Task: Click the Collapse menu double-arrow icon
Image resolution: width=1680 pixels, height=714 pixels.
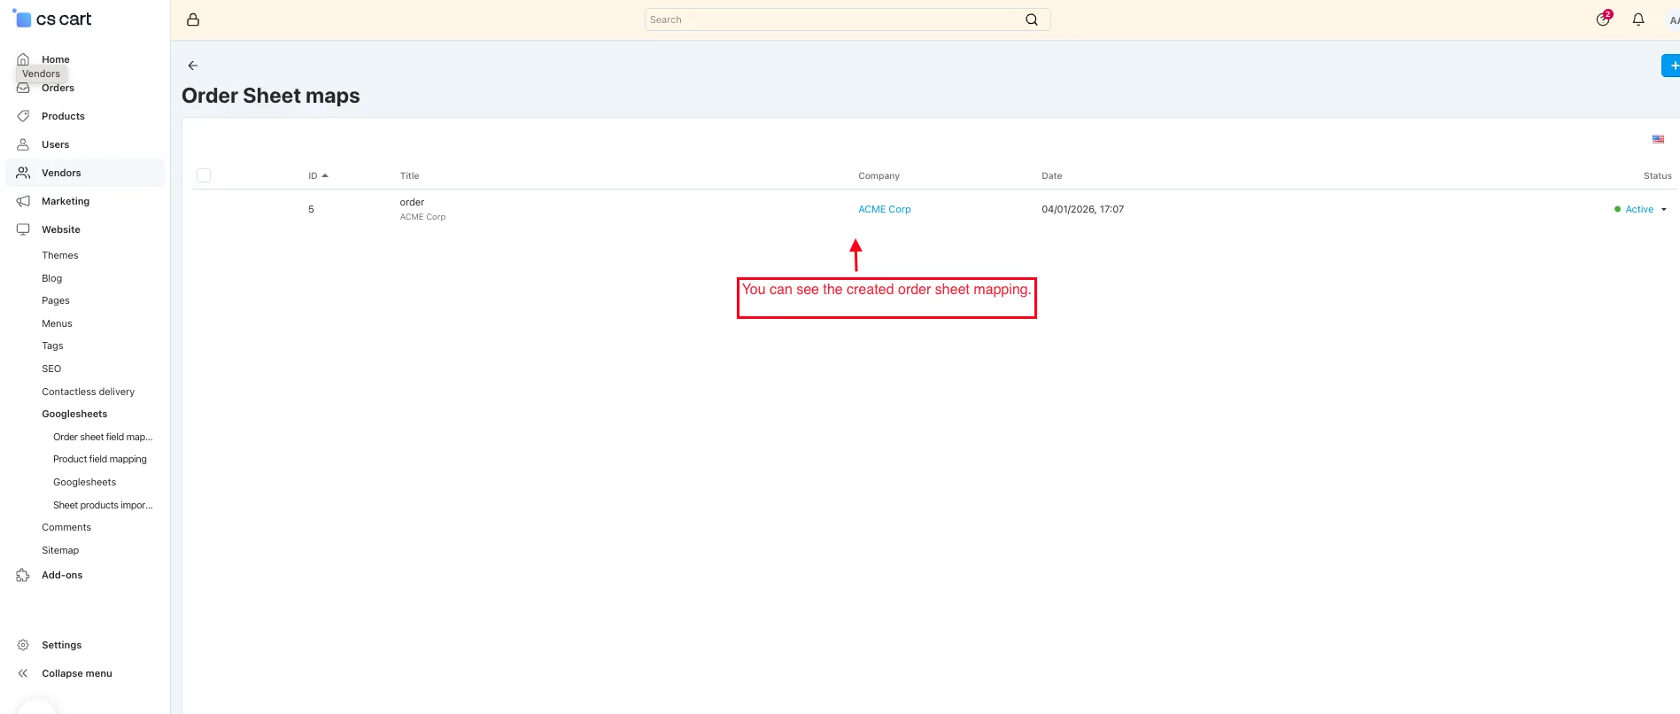Action: coord(23,673)
